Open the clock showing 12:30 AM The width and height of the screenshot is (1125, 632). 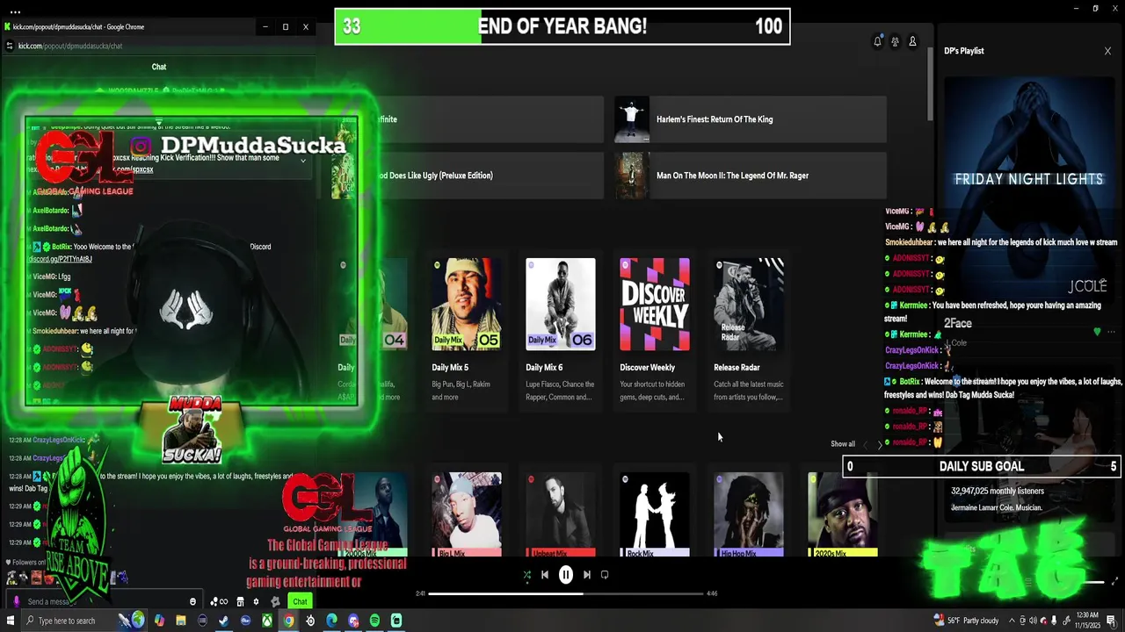coord(1087,621)
